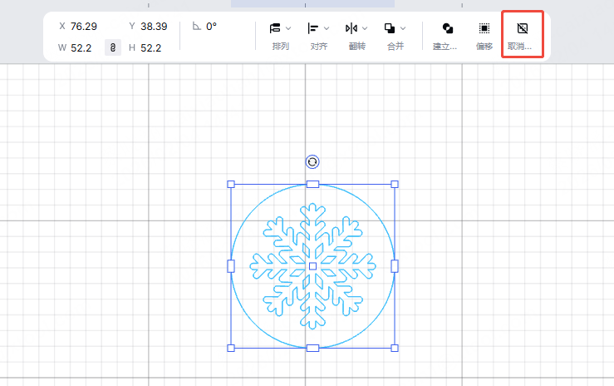Viewport: 614px width, 386px height.
Task: Click the 对齐 align icon
Action: point(313,28)
